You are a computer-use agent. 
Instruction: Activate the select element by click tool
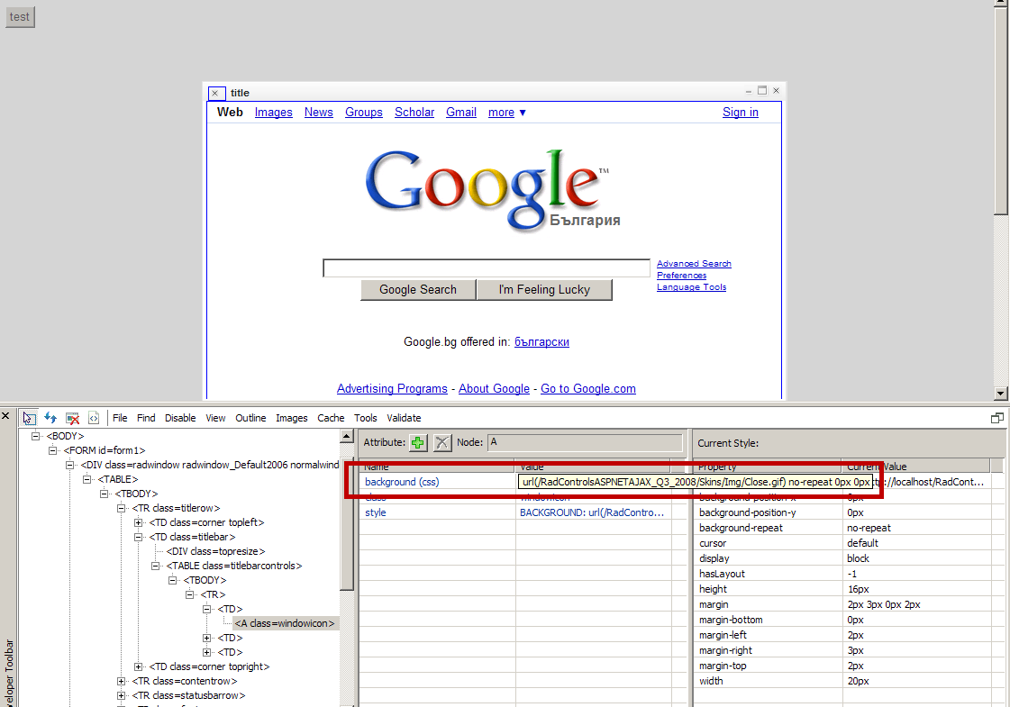tap(29, 418)
